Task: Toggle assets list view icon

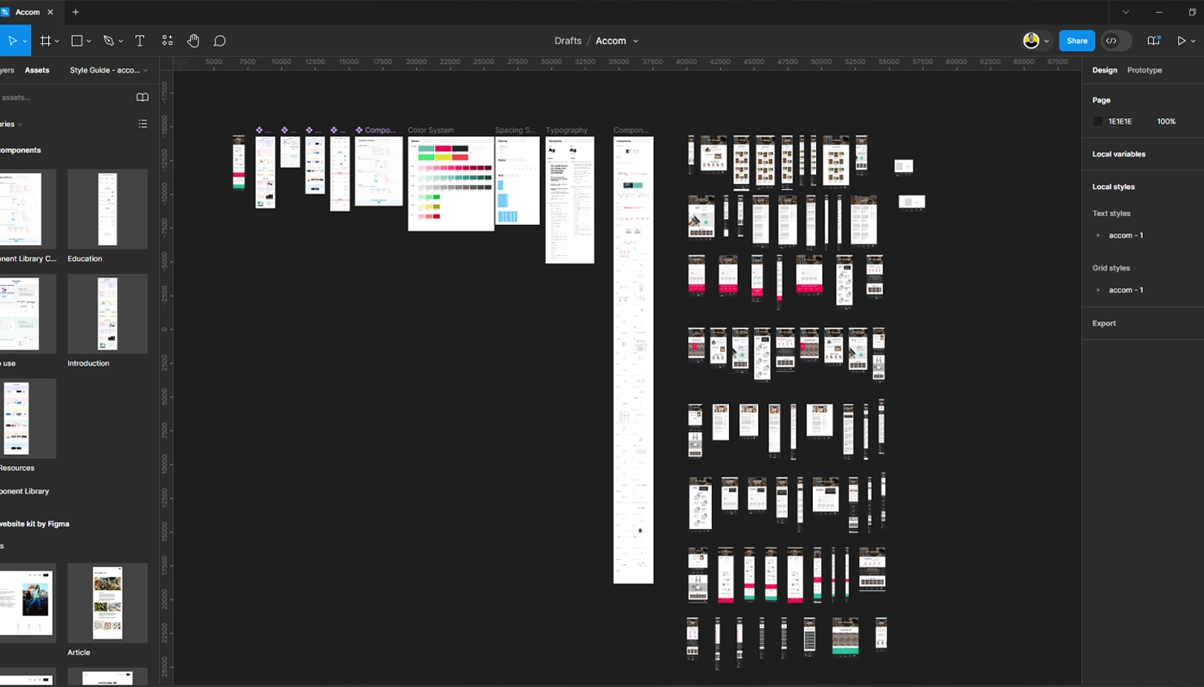Action: pos(143,124)
